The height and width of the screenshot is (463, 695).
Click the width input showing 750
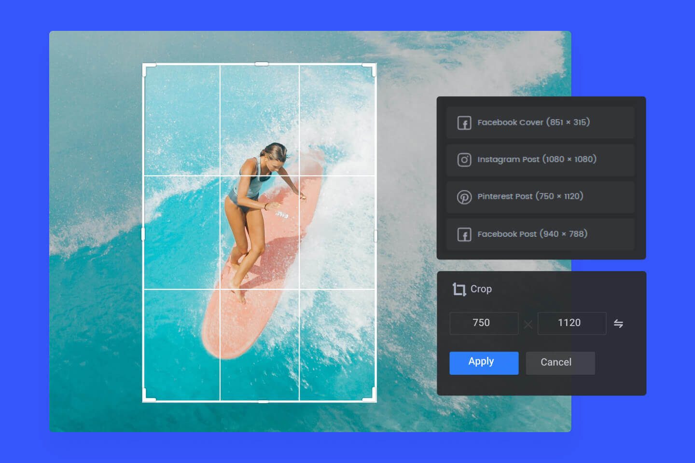[484, 323]
